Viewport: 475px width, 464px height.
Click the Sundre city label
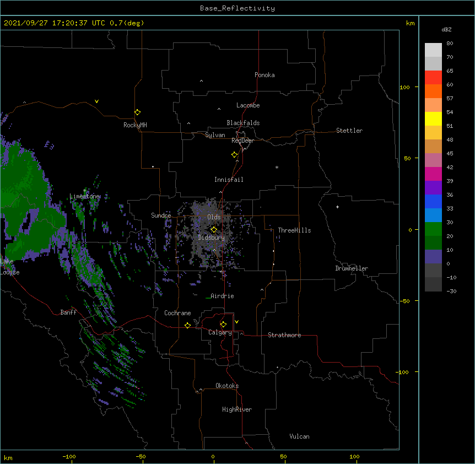[x=161, y=215]
